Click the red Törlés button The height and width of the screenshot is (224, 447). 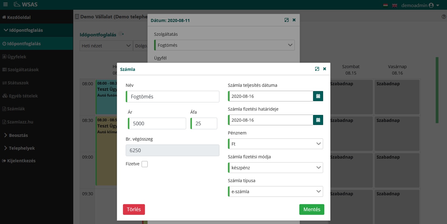(134, 209)
